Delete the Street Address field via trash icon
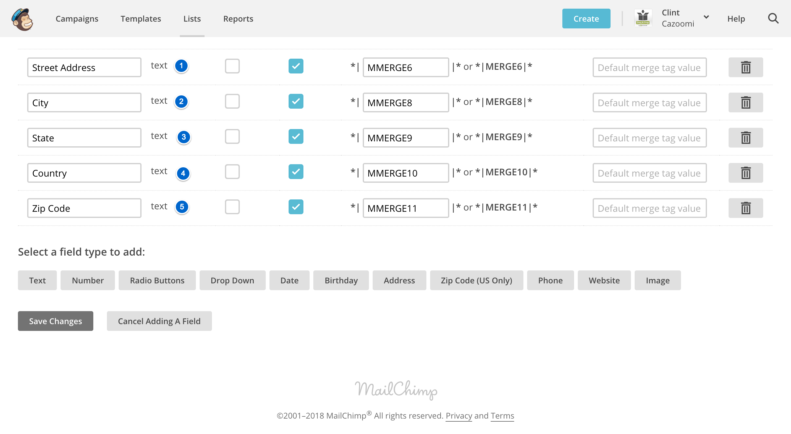This screenshot has width=791, height=434. [746, 67]
